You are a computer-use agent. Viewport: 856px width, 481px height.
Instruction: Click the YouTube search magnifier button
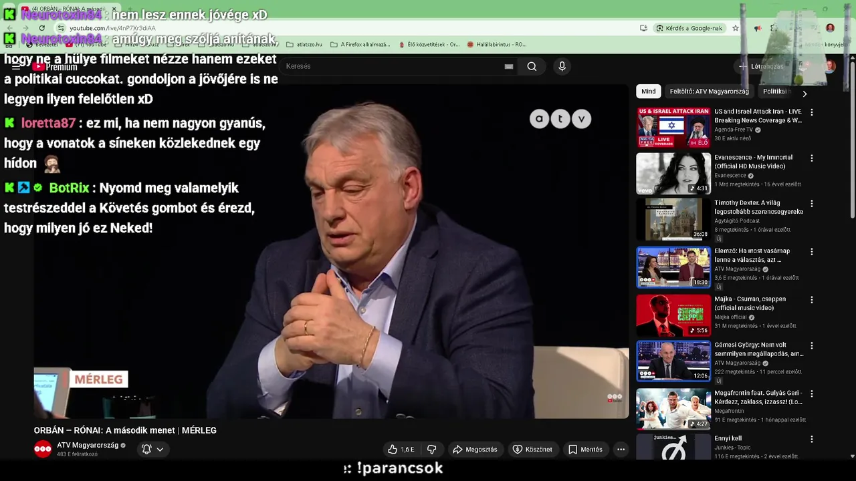tap(532, 66)
